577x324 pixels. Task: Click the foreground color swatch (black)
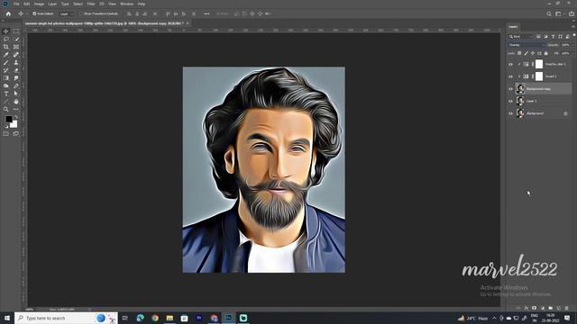coord(9,119)
